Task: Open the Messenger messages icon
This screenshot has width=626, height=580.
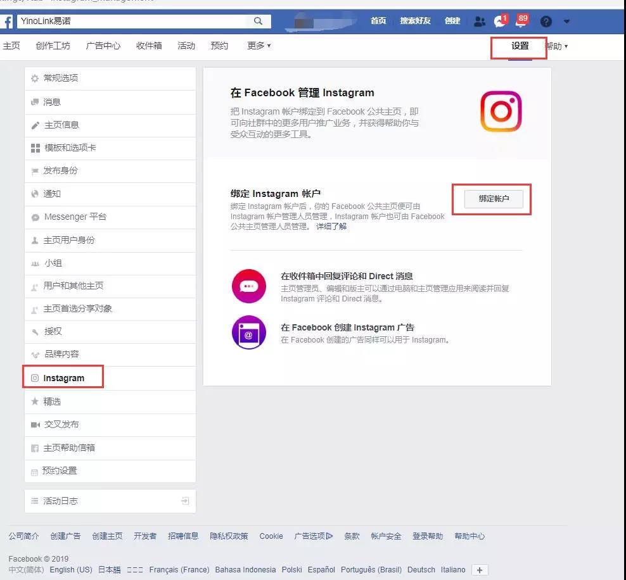Action: [x=500, y=22]
